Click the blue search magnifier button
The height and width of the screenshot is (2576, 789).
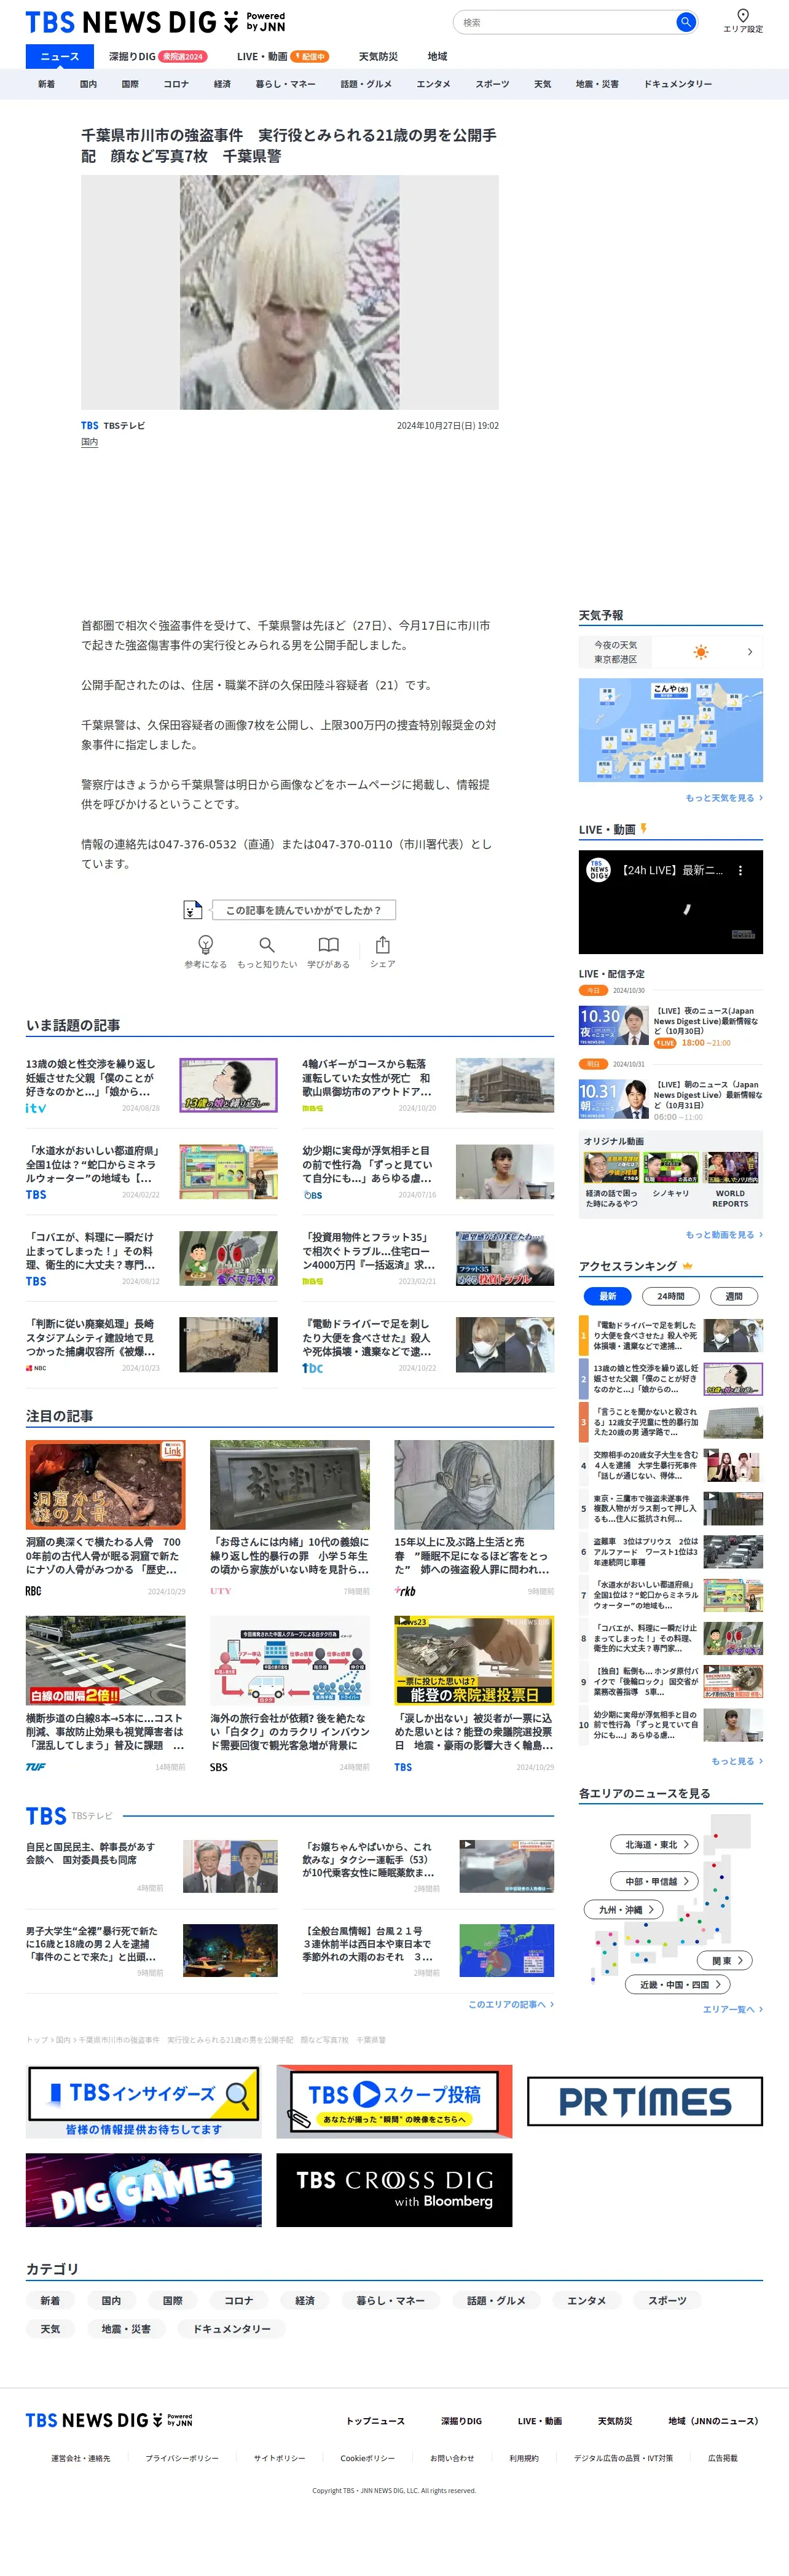click(685, 22)
